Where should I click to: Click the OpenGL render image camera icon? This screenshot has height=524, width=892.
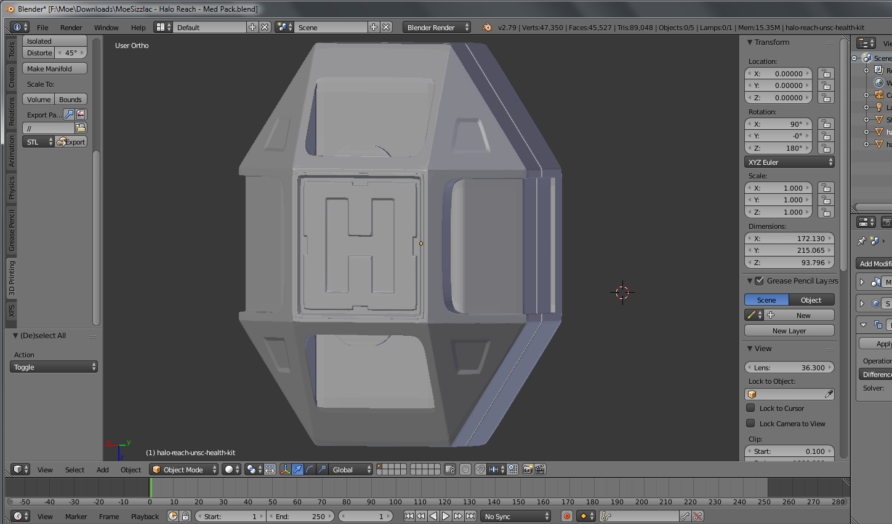(528, 469)
